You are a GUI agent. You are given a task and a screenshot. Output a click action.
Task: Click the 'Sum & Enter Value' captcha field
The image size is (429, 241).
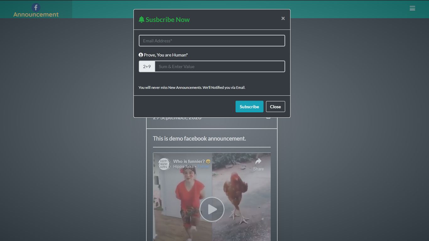coord(220,66)
